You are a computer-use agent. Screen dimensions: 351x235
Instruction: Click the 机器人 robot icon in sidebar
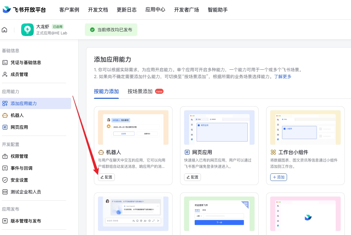5,115
